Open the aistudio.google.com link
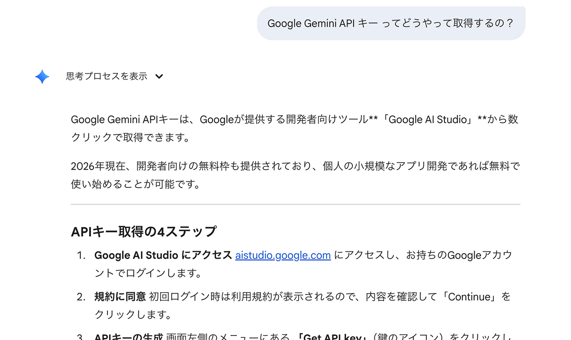This screenshot has width=571, height=340. coord(283,255)
